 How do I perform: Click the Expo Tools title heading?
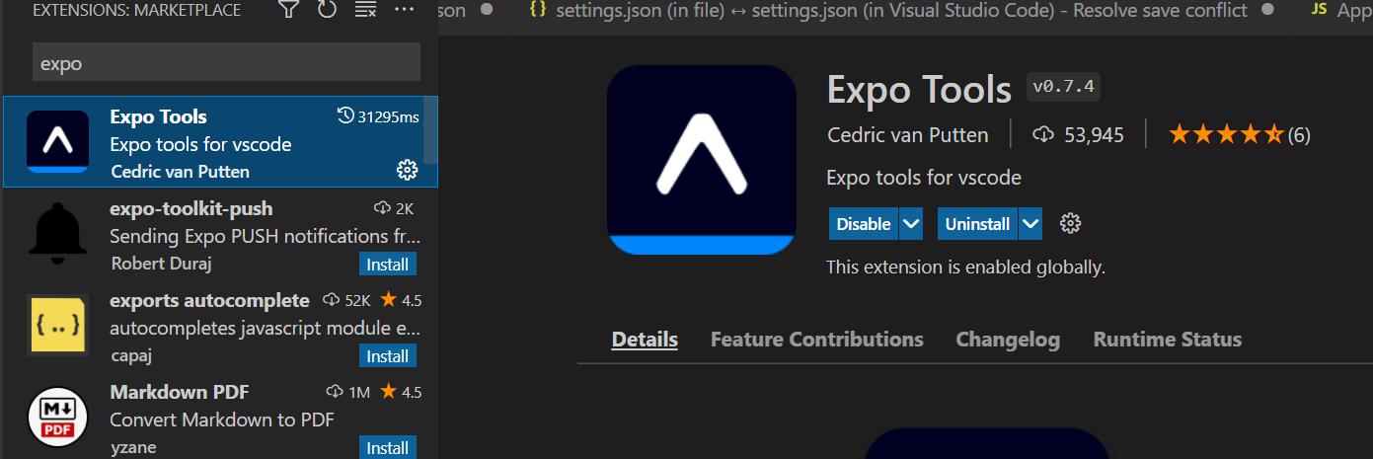[919, 90]
